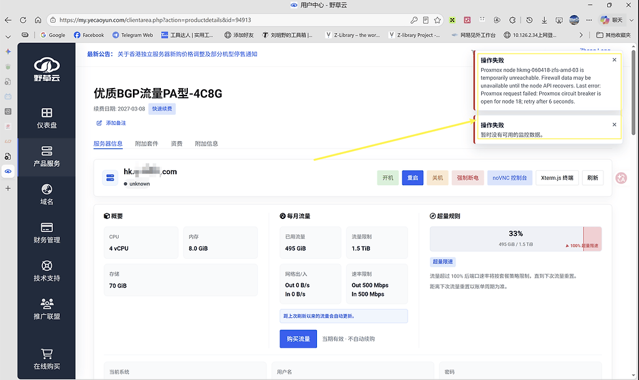This screenshot has width=639, height=380.
Task: Open the Gemini sparkle vertical tab
Action: click(7, 51)
